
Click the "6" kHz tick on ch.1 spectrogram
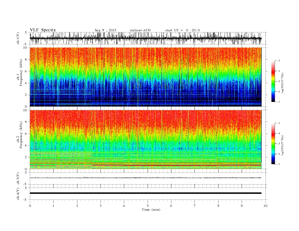point(26,71)
